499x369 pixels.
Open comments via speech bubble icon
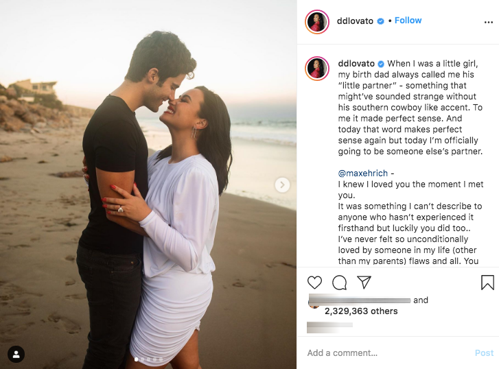(339, 283)
